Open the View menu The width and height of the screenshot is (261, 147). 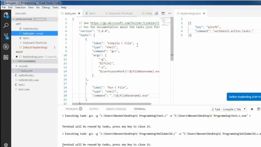pyautogui.click(x=31, y=7)
